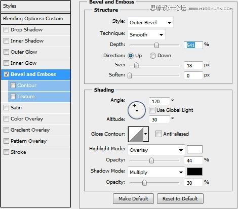Enable the Pattern Overlay checkbox
The width and height of the screenshot is (238, 209).
[x=6, y=141]
